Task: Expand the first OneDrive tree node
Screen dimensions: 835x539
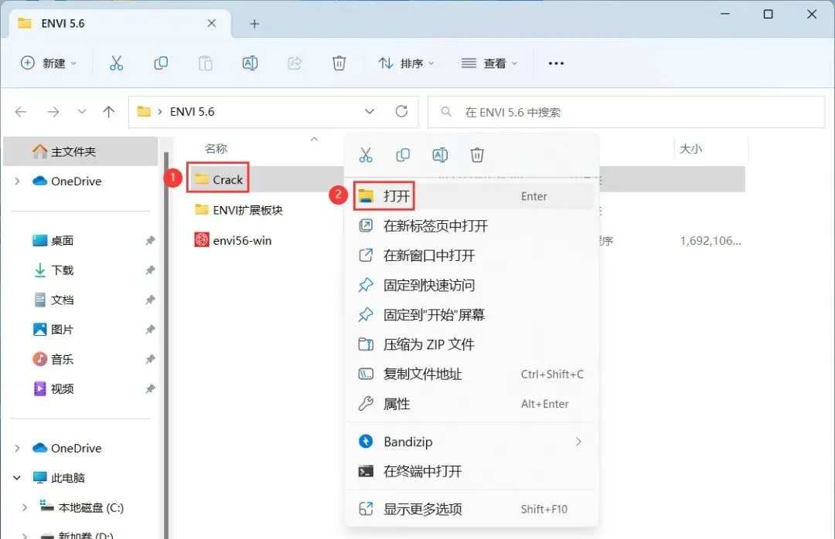Action: tap(17, 181)
